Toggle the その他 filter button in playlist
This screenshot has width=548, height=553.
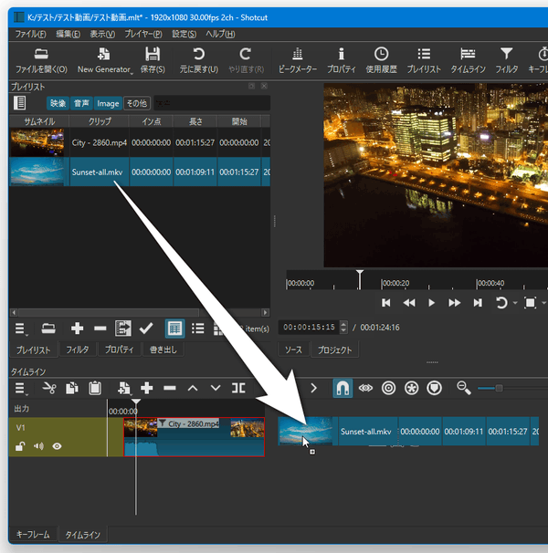pos(137,103)
